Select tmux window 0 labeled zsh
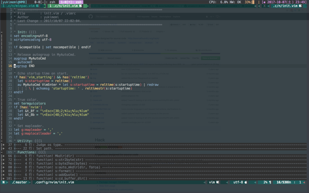Image resolution: width=309 pixels, height=193 pixels. point(45,2)
